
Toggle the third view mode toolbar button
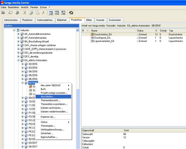click(x=63, y=13)
